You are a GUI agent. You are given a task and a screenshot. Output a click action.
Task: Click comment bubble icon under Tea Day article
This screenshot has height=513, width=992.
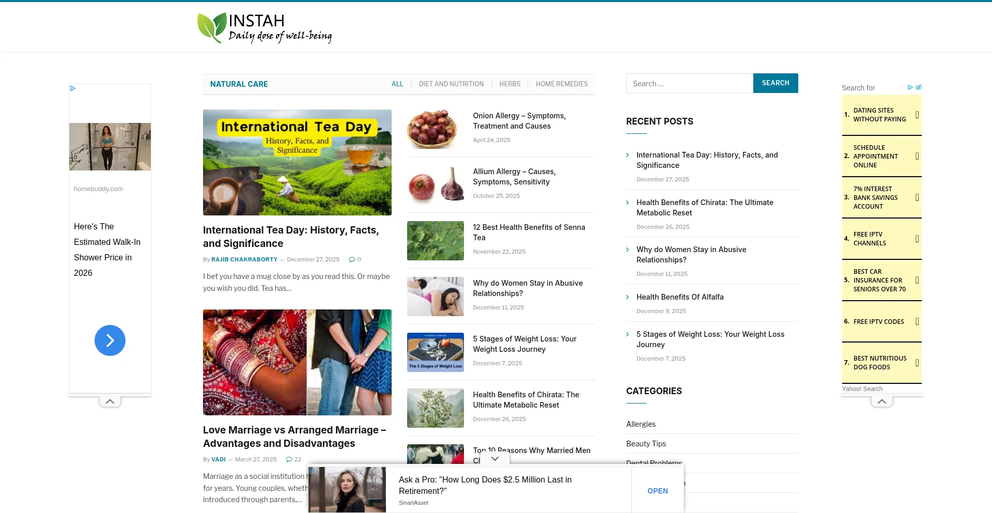(x=352, y=259)
